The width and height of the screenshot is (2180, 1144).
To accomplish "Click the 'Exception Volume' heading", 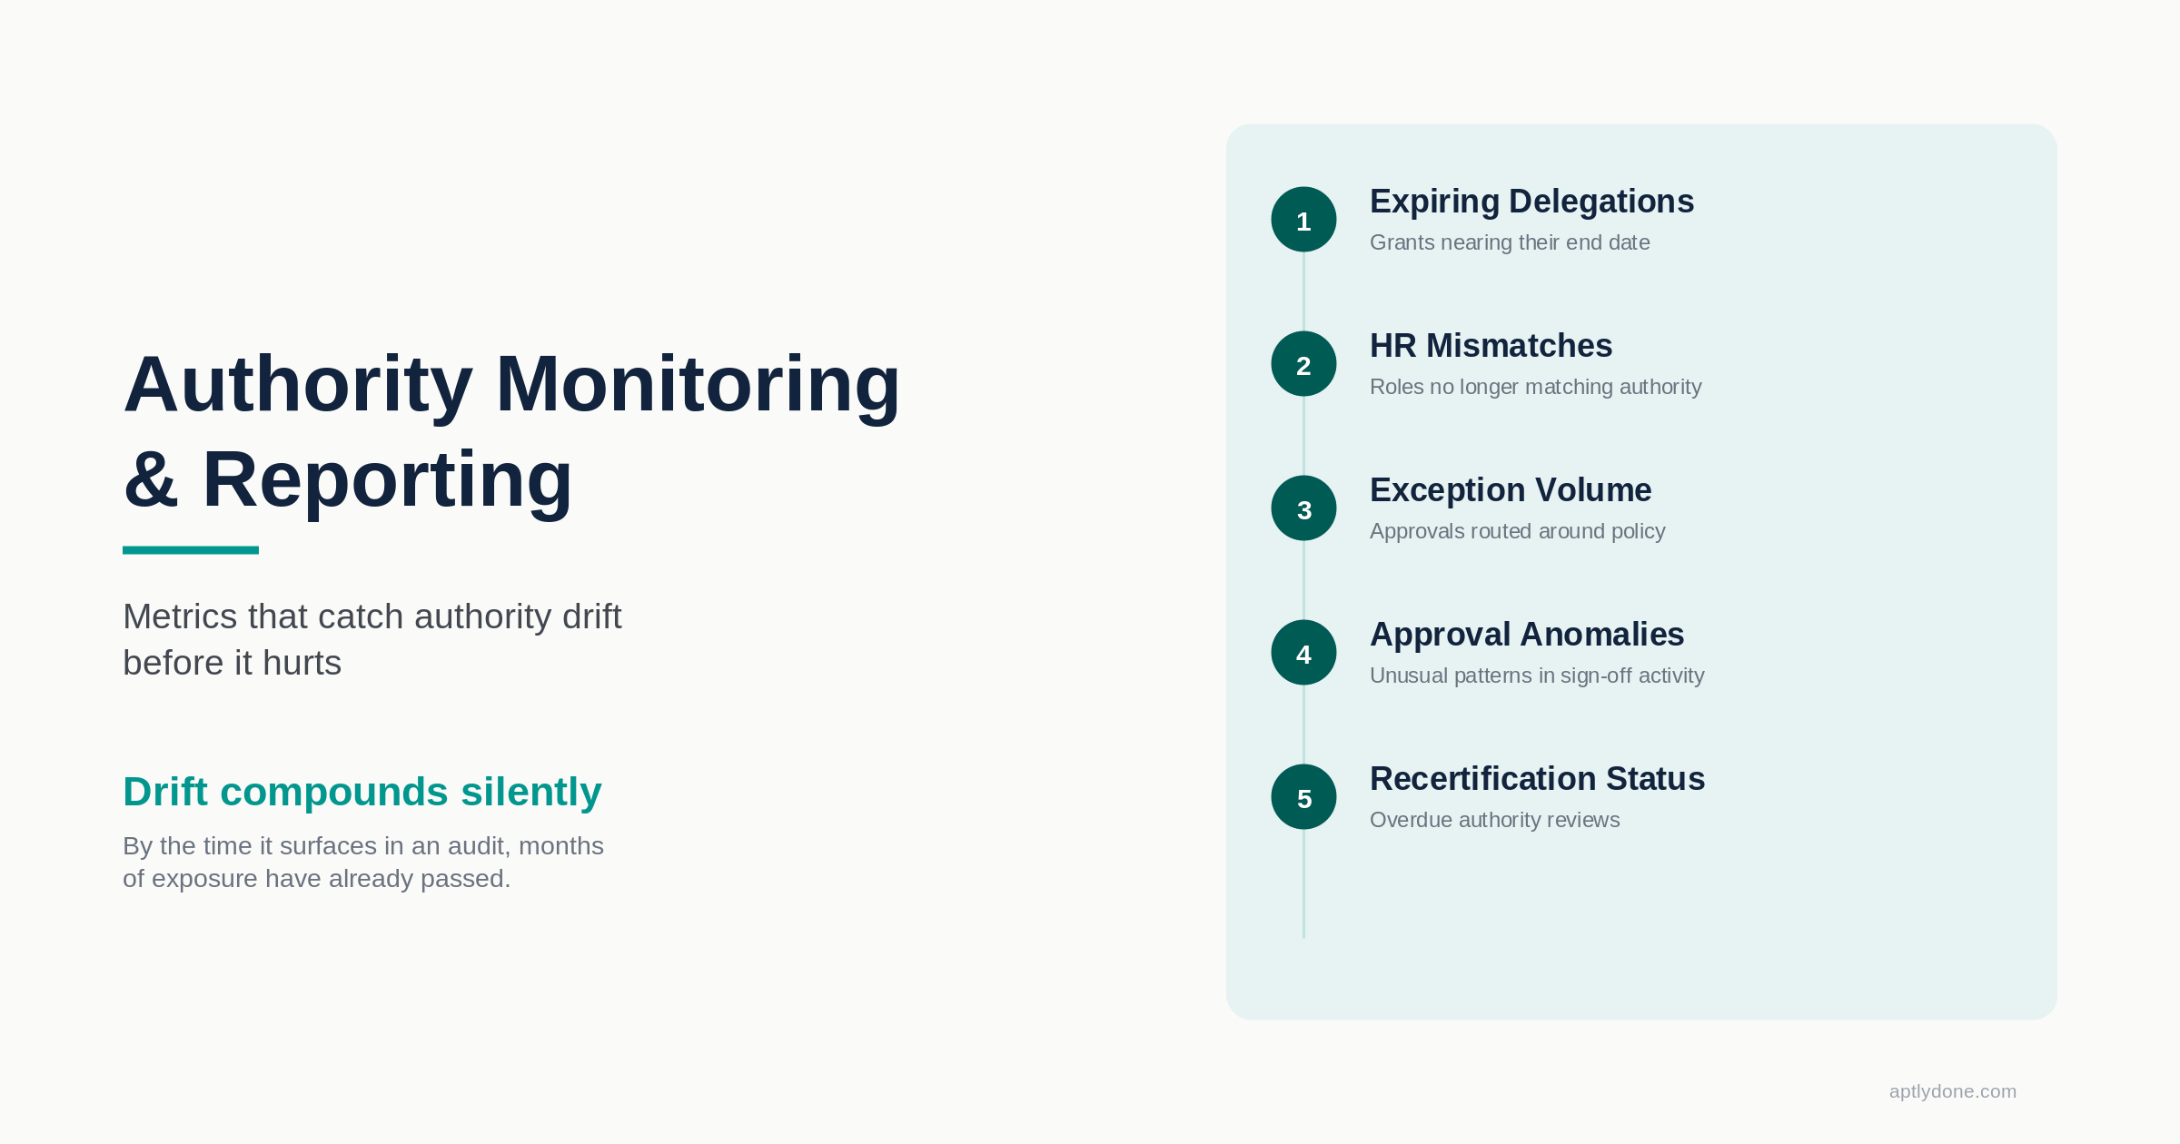I will [1511, 490].
